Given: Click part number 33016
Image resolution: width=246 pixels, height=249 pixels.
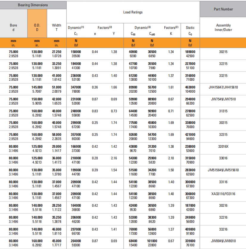Looking at the screenshot, I should click(223, 158).
